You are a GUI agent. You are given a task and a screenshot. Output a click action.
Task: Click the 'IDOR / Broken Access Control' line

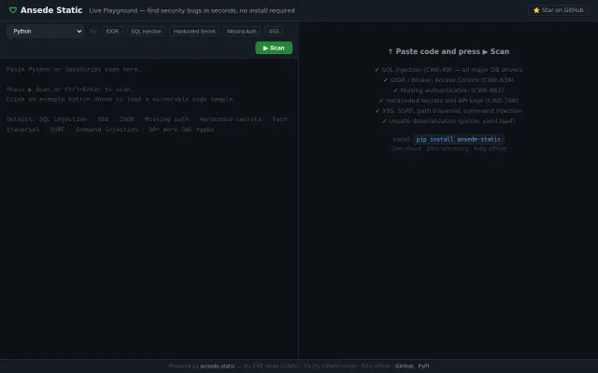(x=448, y=80)
